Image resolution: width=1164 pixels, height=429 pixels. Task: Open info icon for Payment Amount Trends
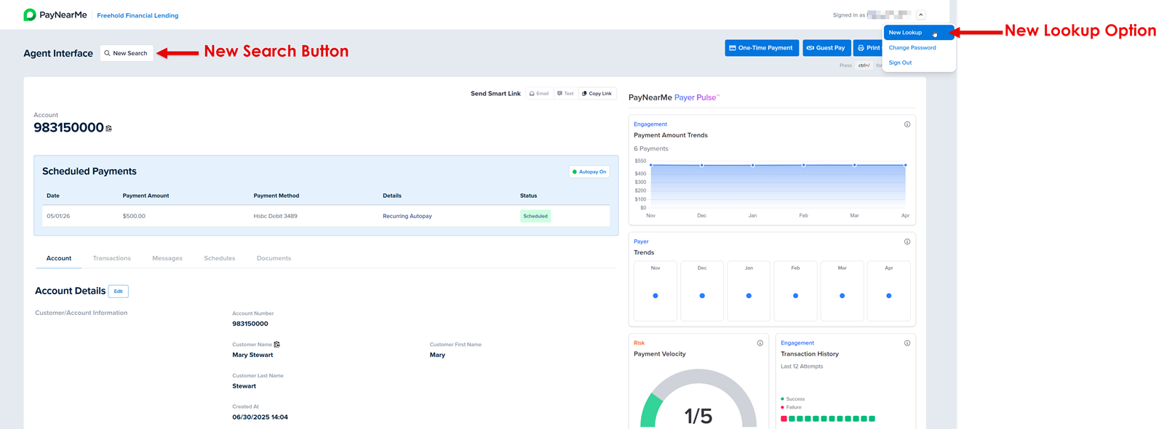[907, 124]
